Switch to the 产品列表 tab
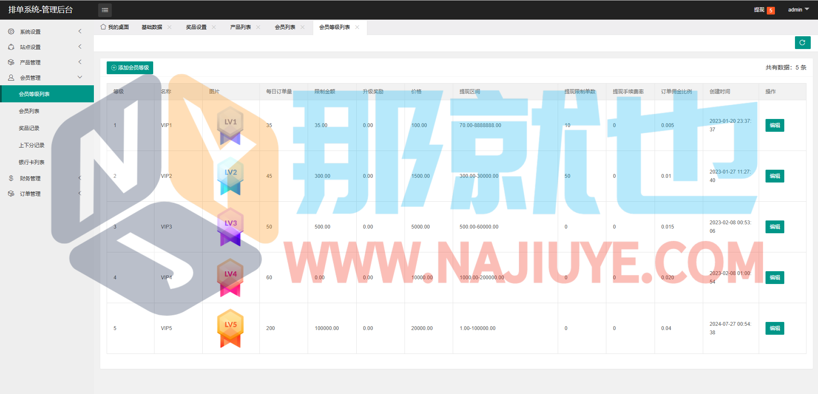The width and height of the screenshot is (818, 394). pos(241,27)
